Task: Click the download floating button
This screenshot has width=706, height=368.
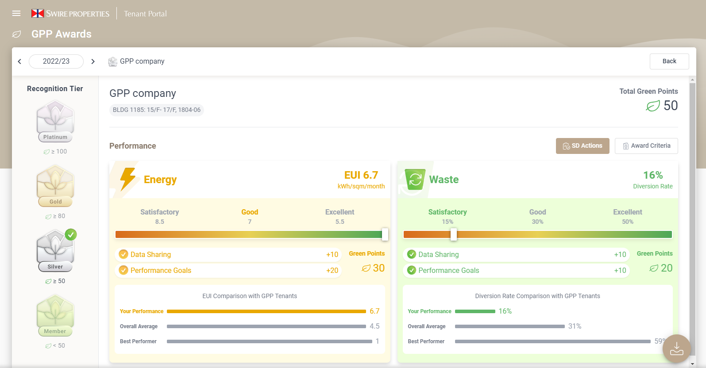Action: (x=676, y=349)
